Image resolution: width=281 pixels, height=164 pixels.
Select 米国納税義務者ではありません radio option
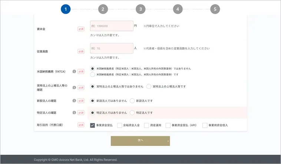coord(93,68)
